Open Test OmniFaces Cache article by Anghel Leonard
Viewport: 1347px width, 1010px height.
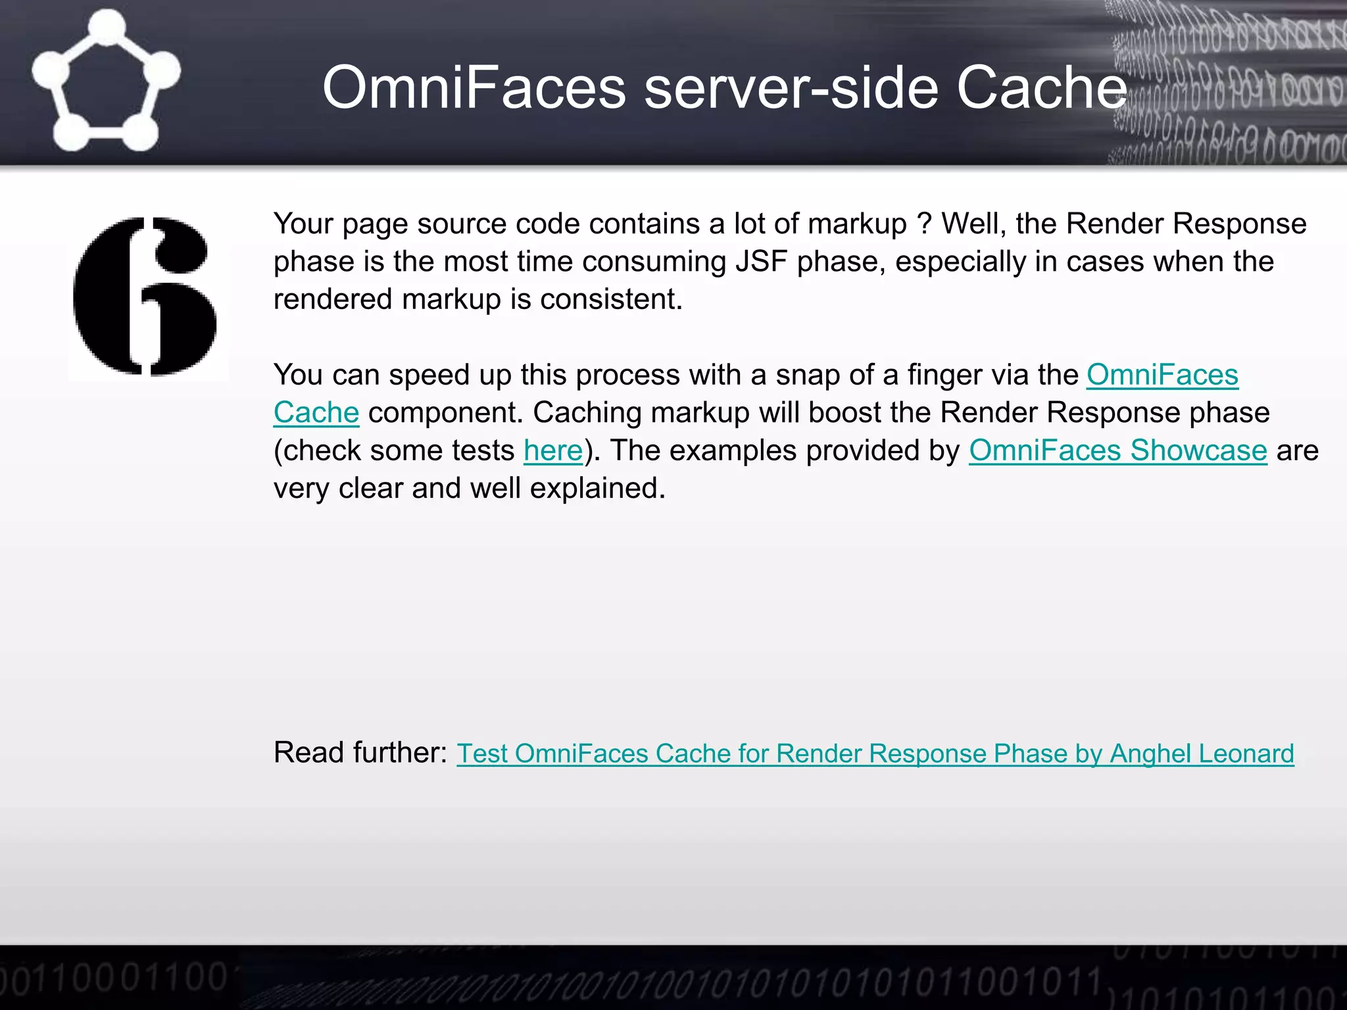tap(875, 754)
